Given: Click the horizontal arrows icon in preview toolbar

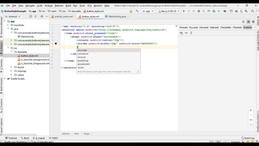Looking at the screenshot, I should tap(186, 33).
